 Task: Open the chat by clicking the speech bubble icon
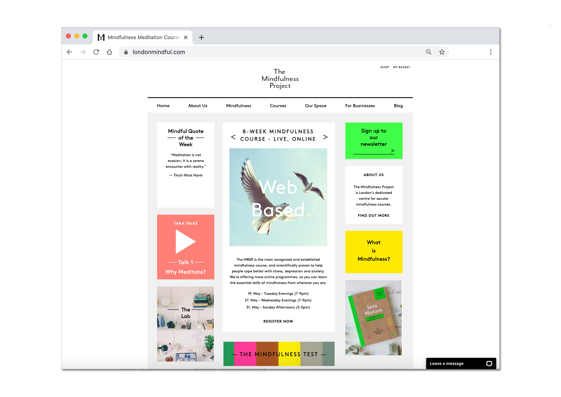pos(489,364)
